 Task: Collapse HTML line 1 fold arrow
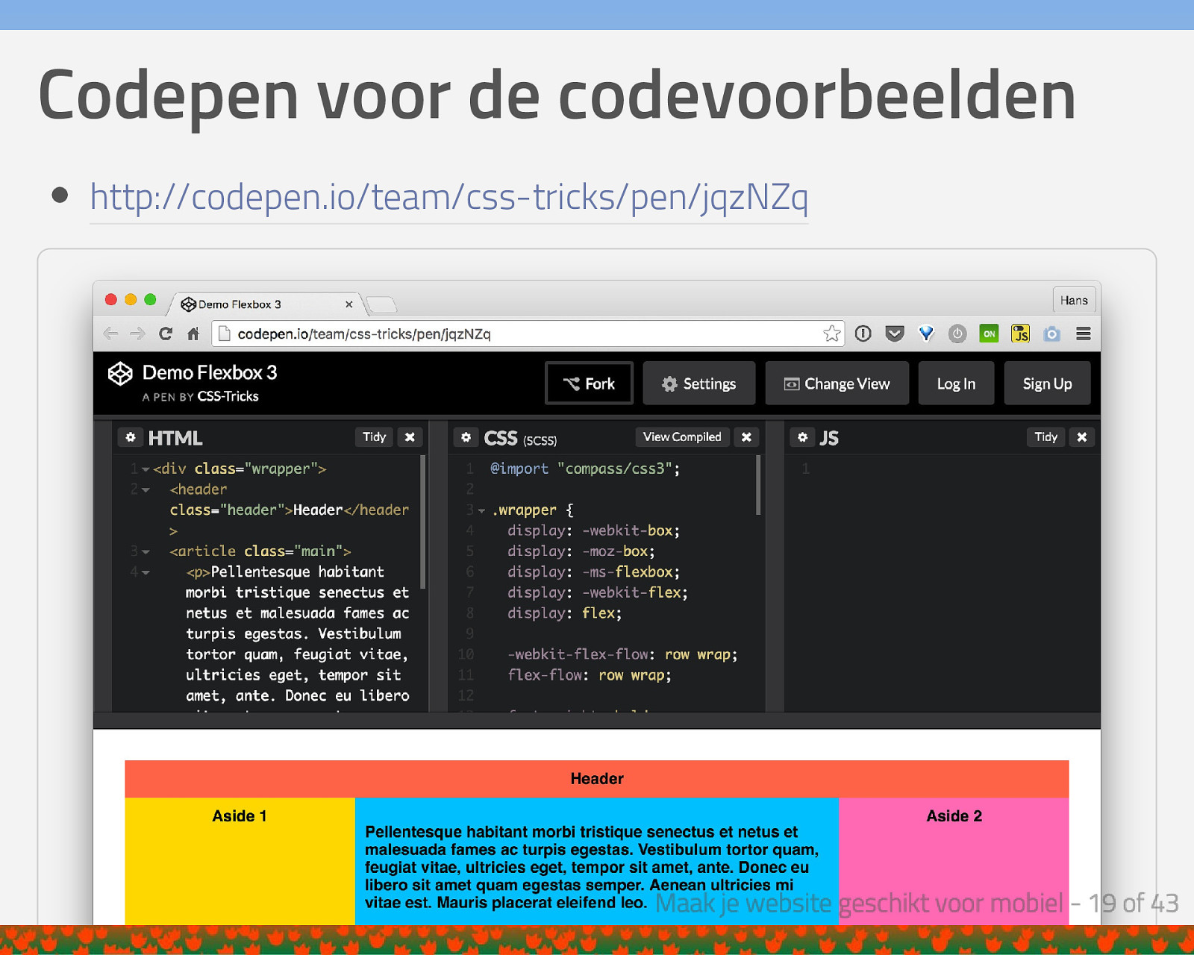point(146,469)
